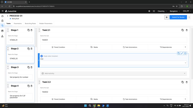Move Task 2.1 down with arrow
The height and width of the screenshot is (108, 193).
click(x=39, y=31)
